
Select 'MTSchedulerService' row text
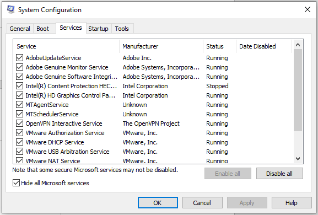[x=52, y=114]
